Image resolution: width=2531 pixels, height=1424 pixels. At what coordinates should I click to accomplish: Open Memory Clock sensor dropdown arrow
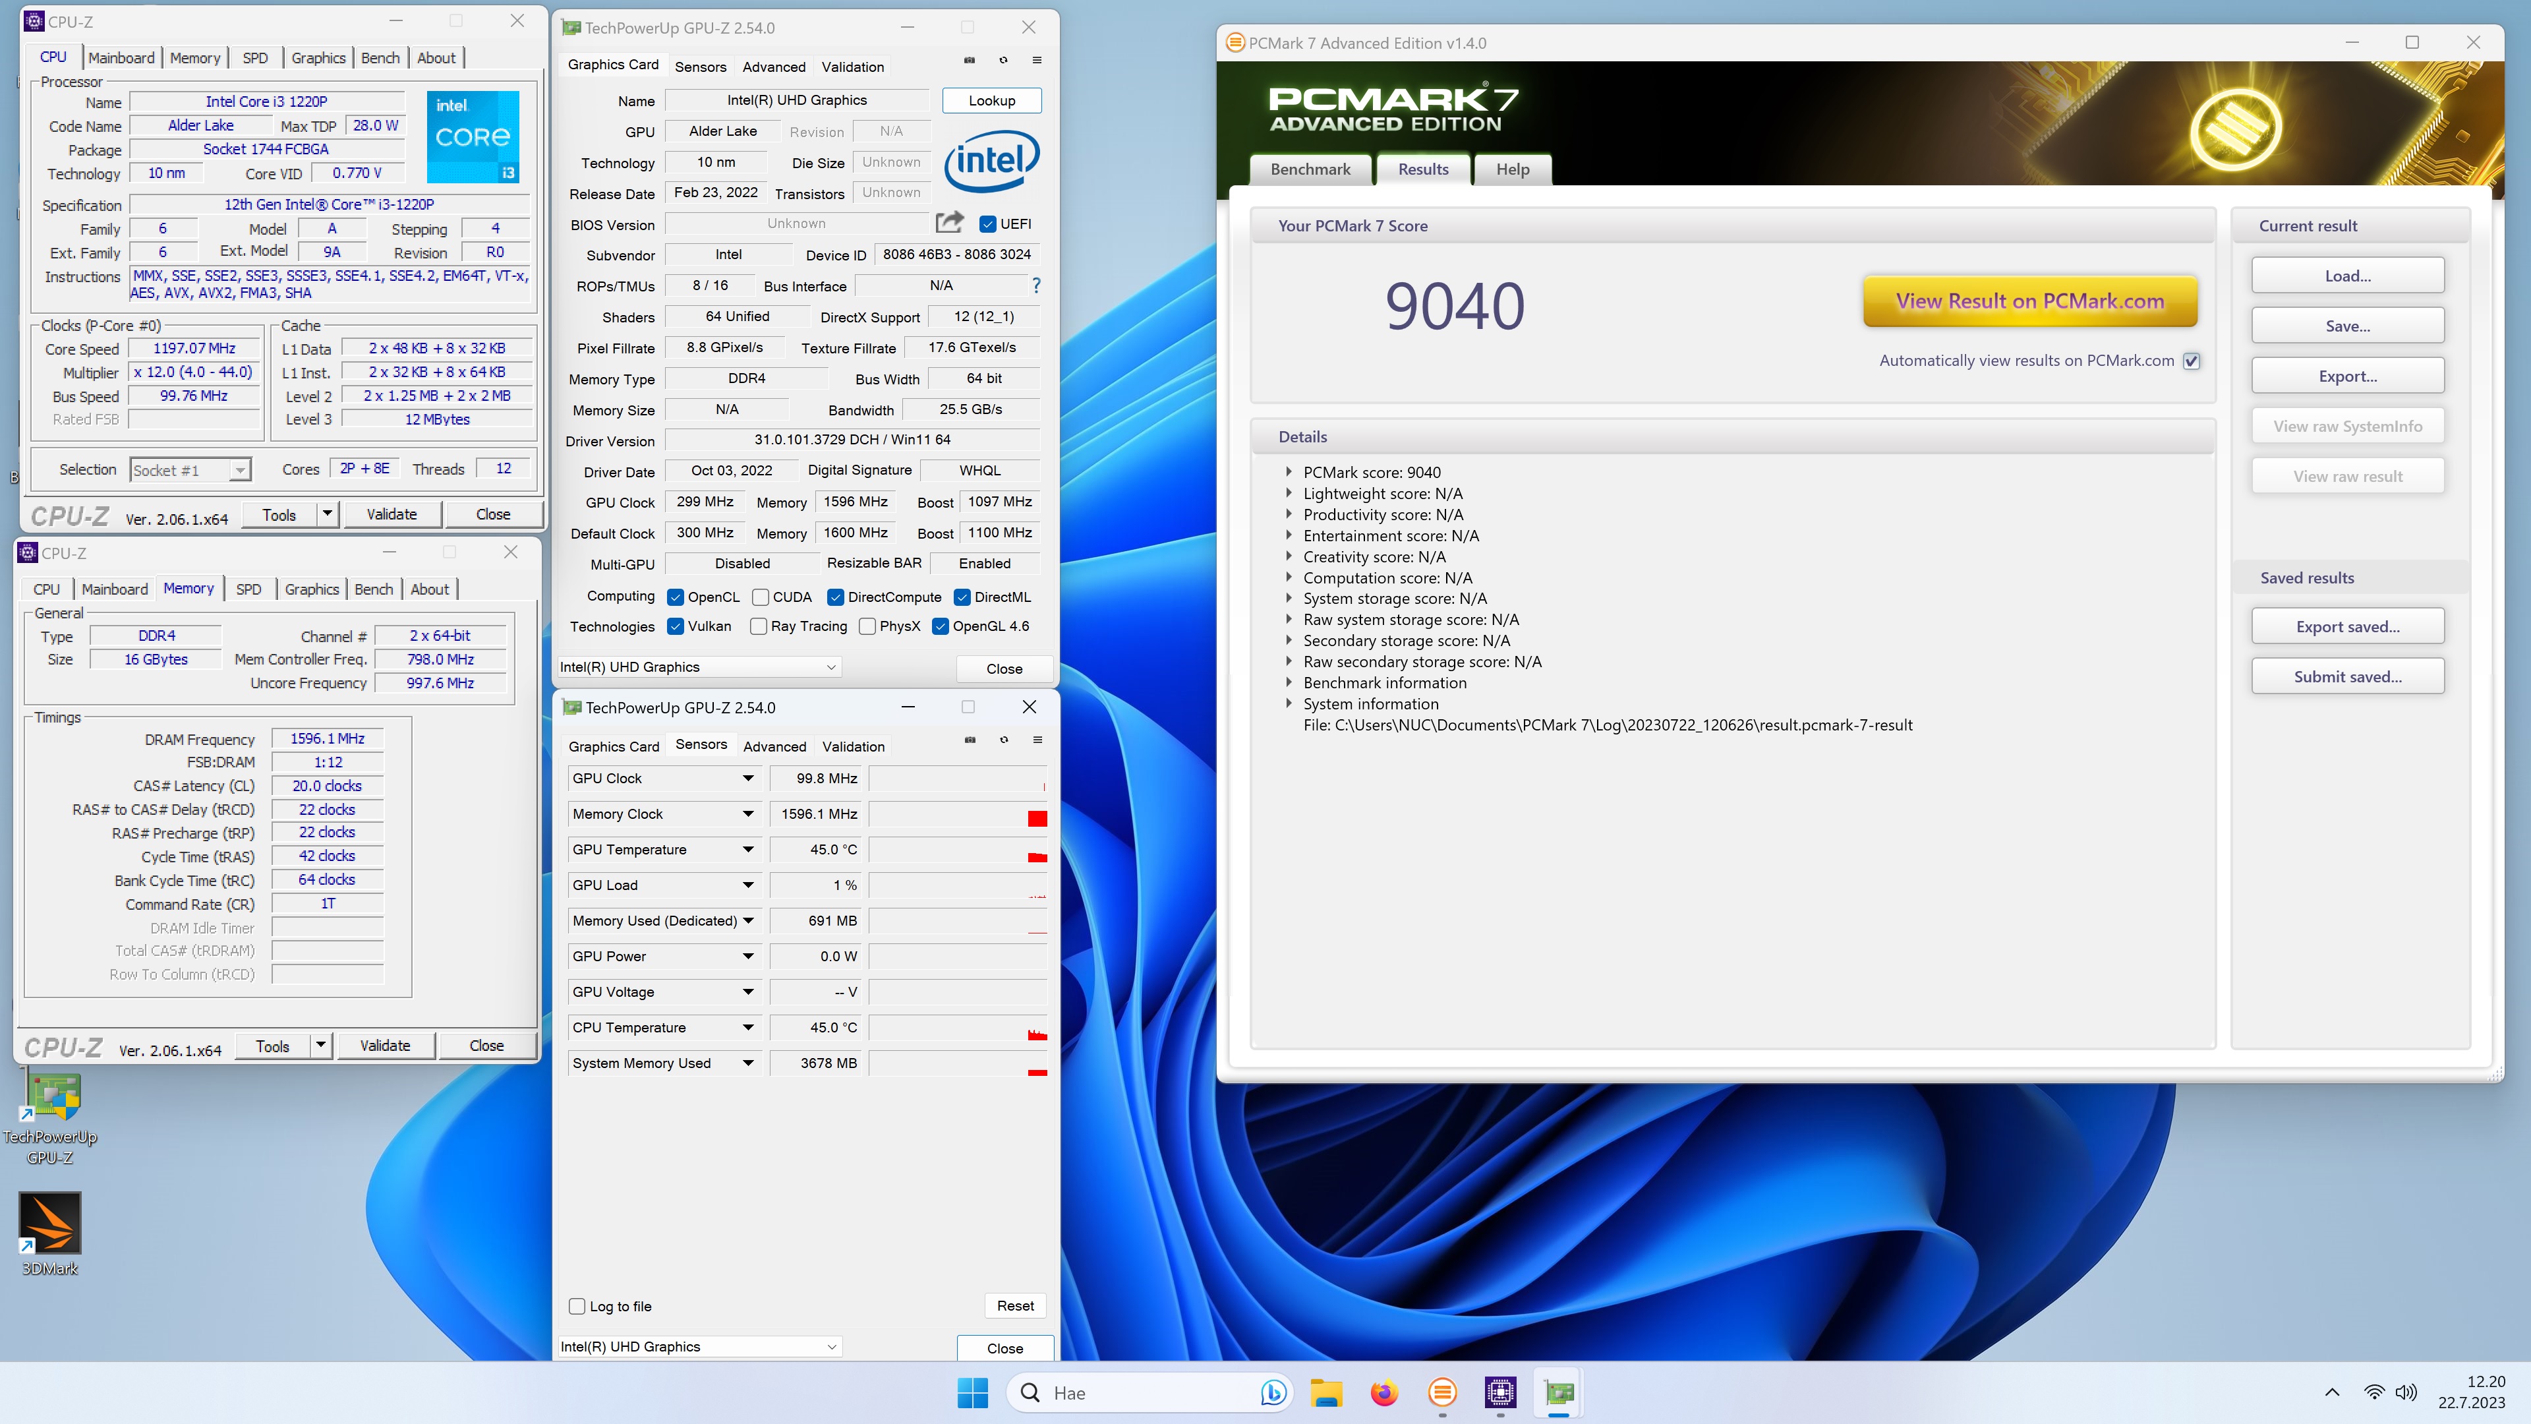pyautogui.click(x=747, y=814)
